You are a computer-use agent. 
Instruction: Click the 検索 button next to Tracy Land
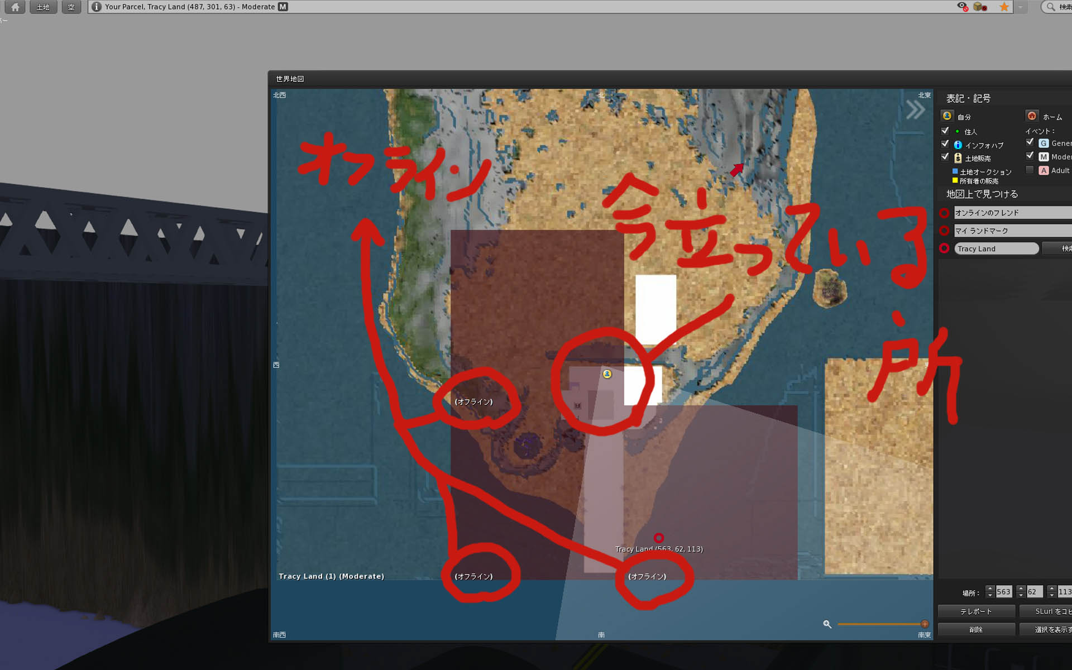tap(1058, 248)
